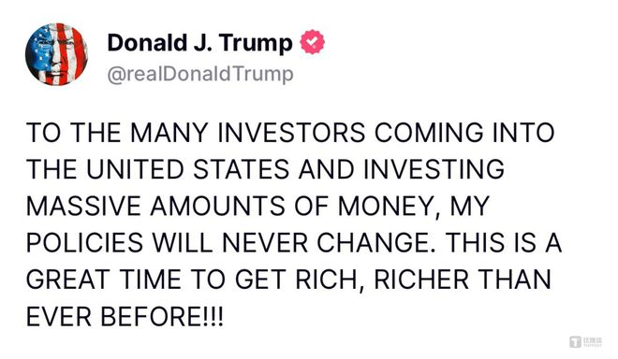Click the word THAN ending fifth line

tap(516, 280)
